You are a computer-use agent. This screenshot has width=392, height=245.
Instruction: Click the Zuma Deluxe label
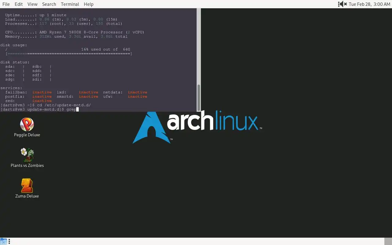coord(27,196)
